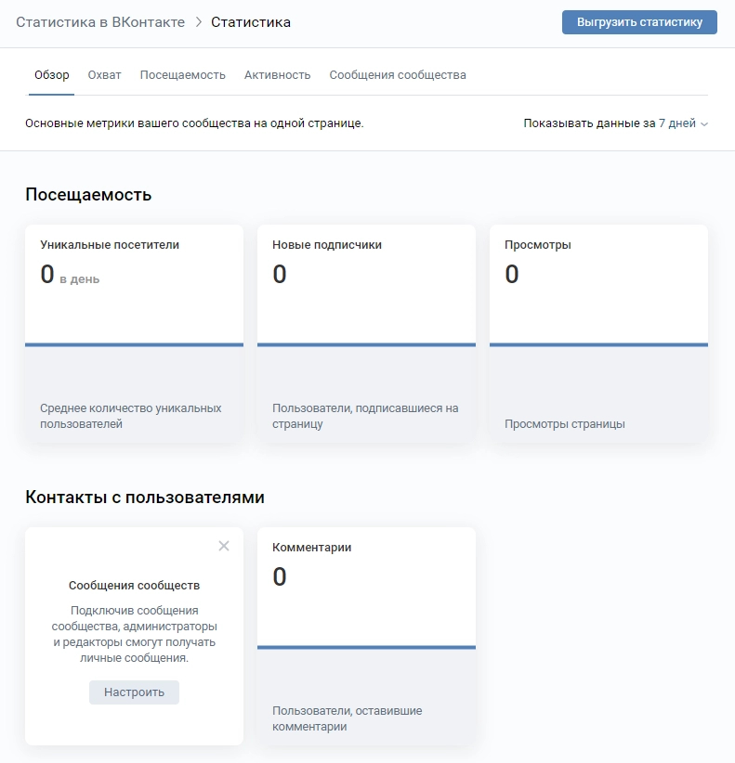
Task: Follow the Статистика в ВКонтакте breadcrumb link
Action: [x=100, y=22]
